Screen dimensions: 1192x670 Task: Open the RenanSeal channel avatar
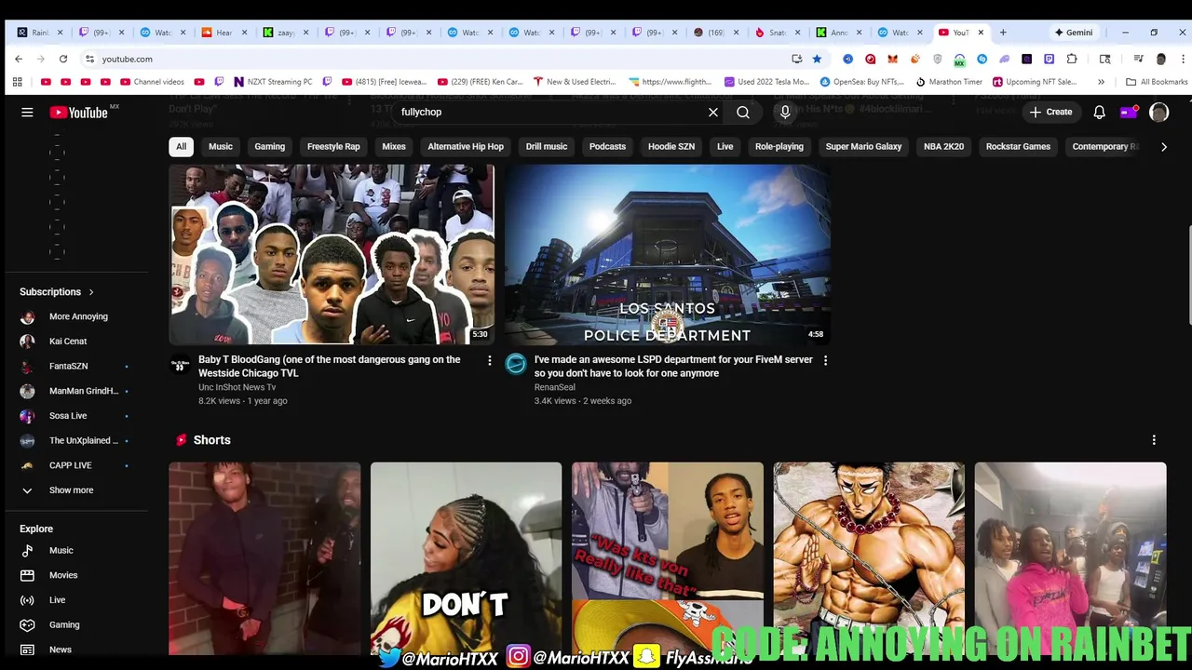click(x=516, y=364)
